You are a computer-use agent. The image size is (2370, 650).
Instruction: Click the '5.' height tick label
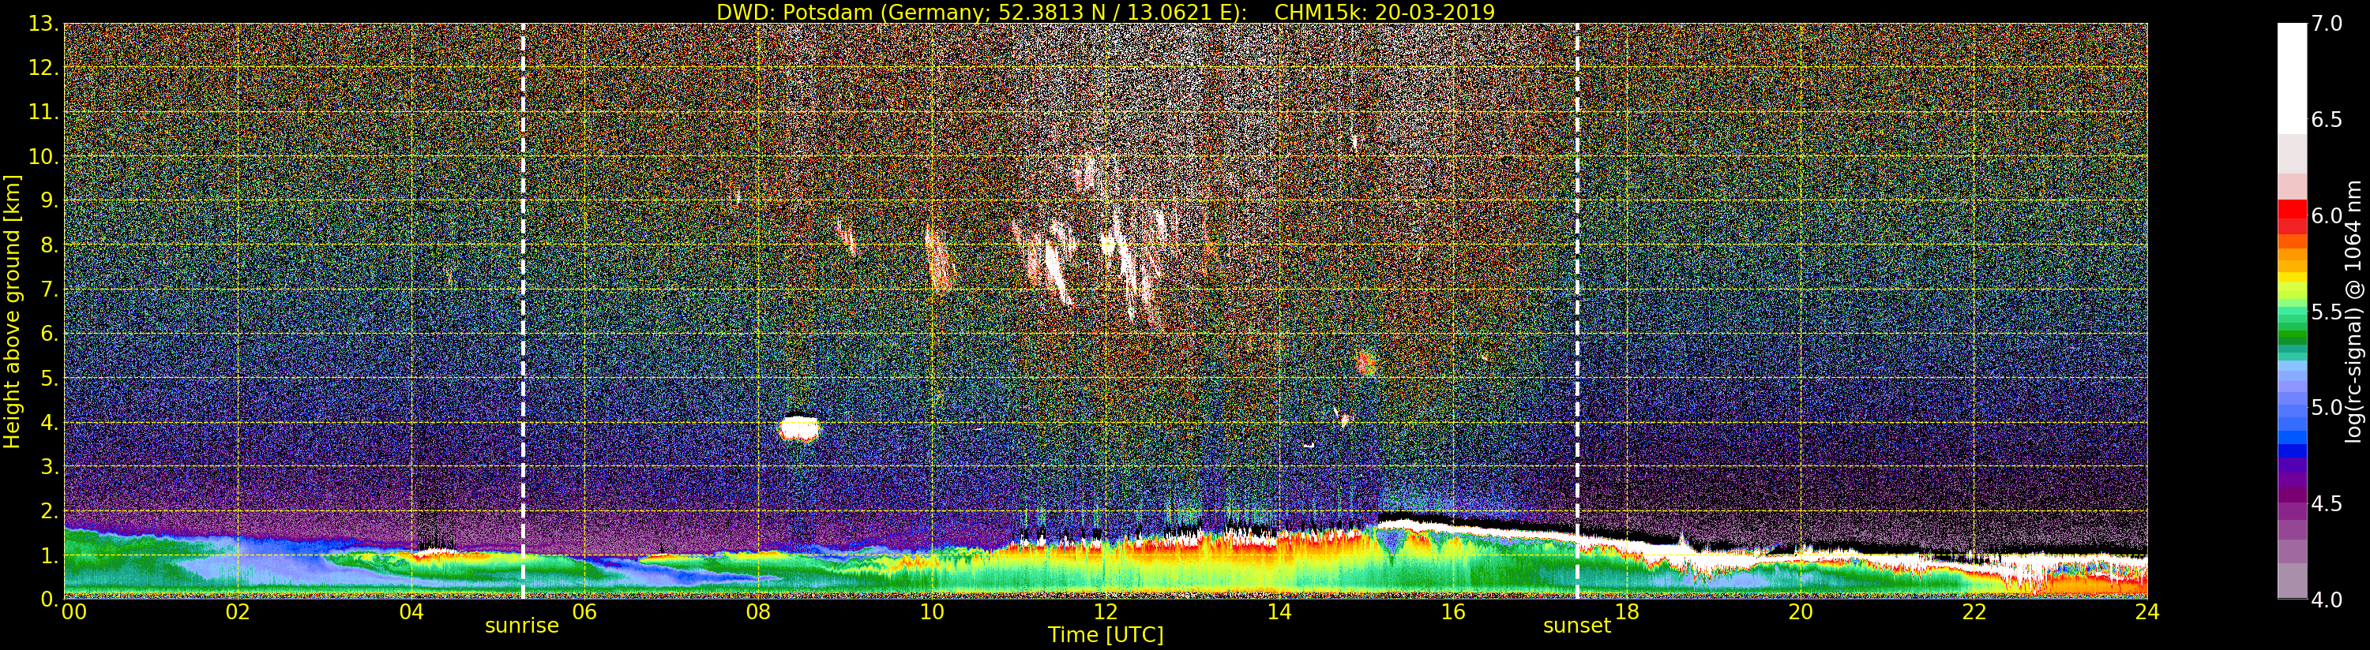pos(50,378)
